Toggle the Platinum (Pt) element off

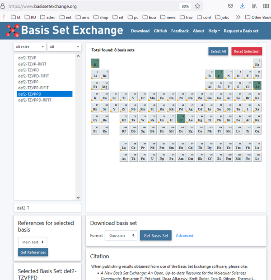[x=181, y=119]
